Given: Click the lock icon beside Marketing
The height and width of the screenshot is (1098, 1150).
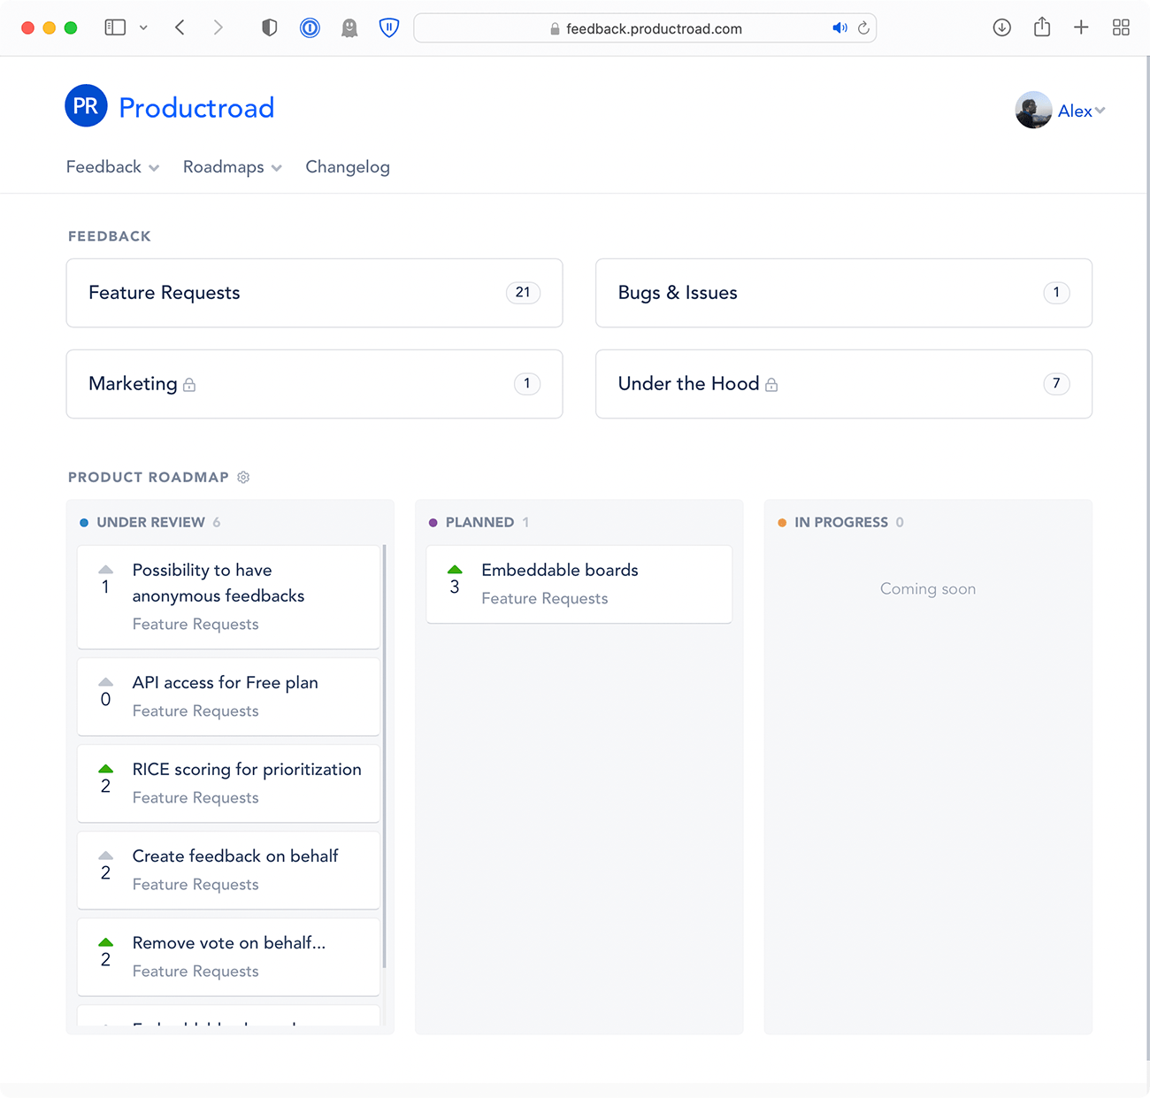Looking at the screenshot, I should pyautogui.click(x=189, y=385).
